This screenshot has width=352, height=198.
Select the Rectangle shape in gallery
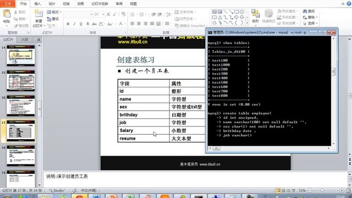(237, 12)
